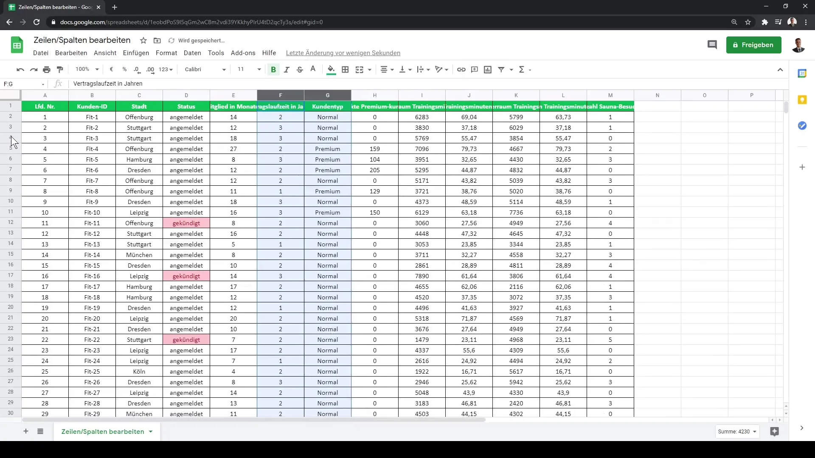Star the document

pyautogui.click(x=143, y=41)
